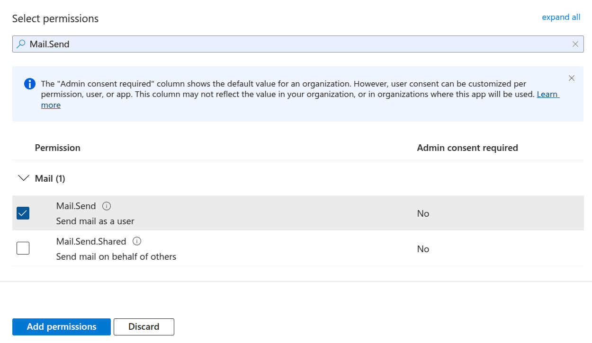The height and width of the screenshot is (343, 592).
Task: Open the info tooltip beside Mail.Send.Shared
Action: [137, 241]
